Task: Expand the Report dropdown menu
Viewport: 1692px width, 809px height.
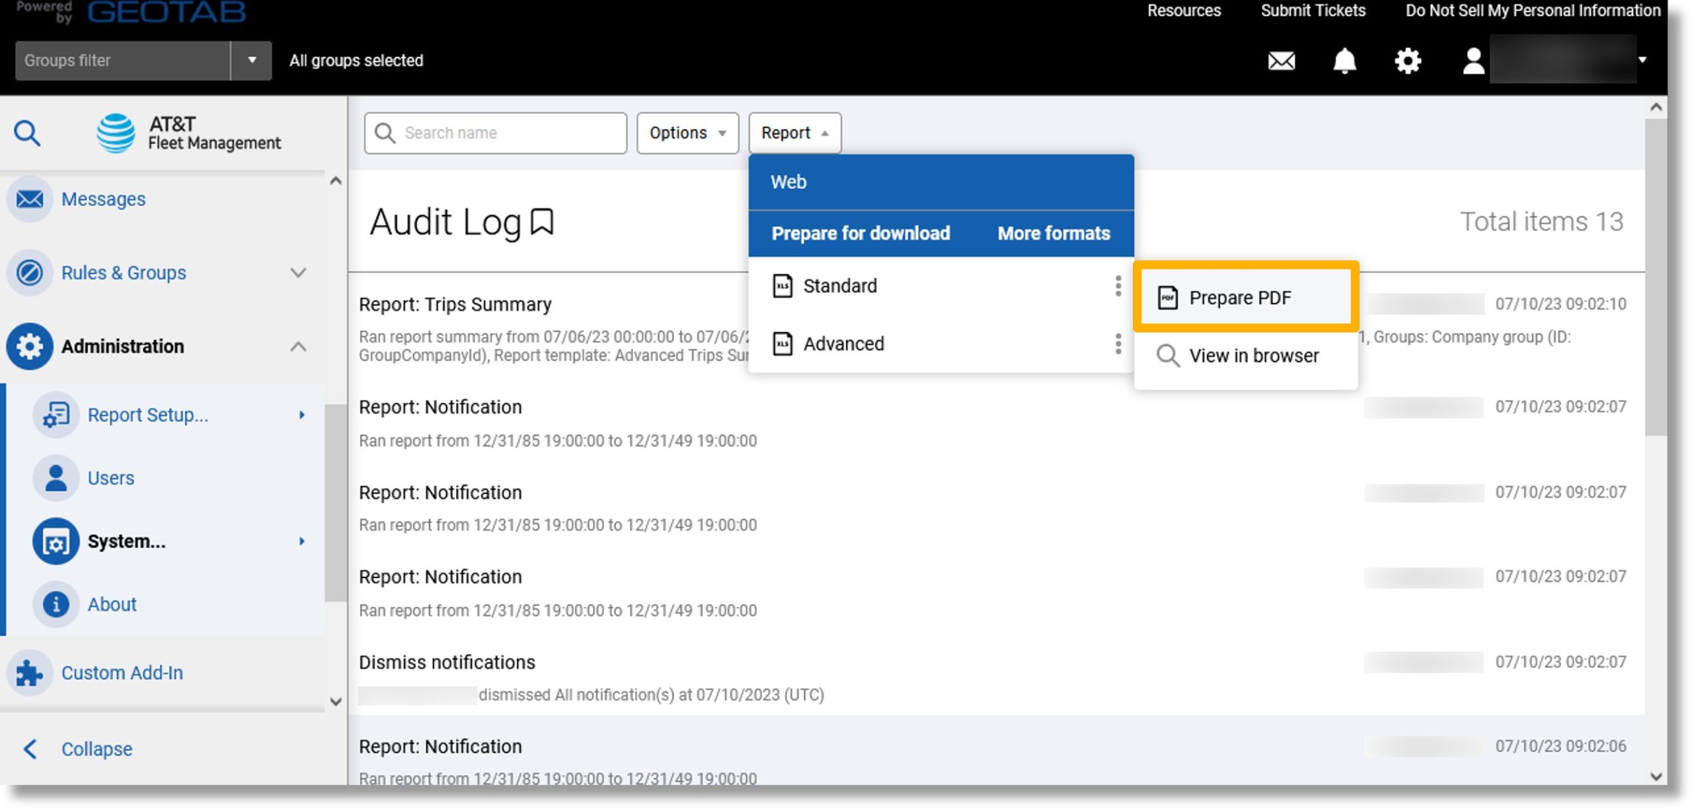Action: (x=794, y=133)
